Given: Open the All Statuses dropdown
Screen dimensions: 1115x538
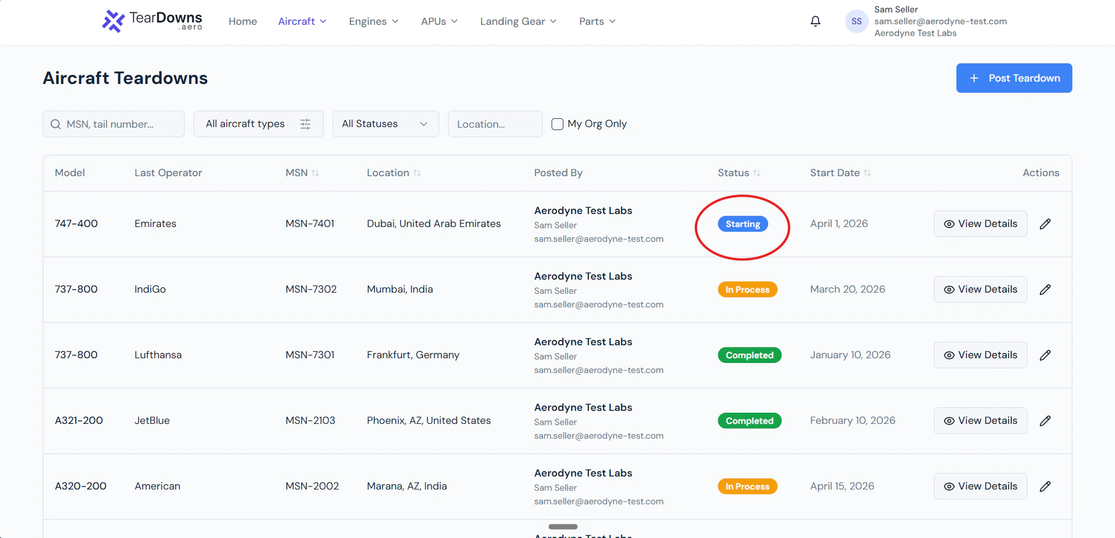Looking at the screenshot, I should 386,124.
